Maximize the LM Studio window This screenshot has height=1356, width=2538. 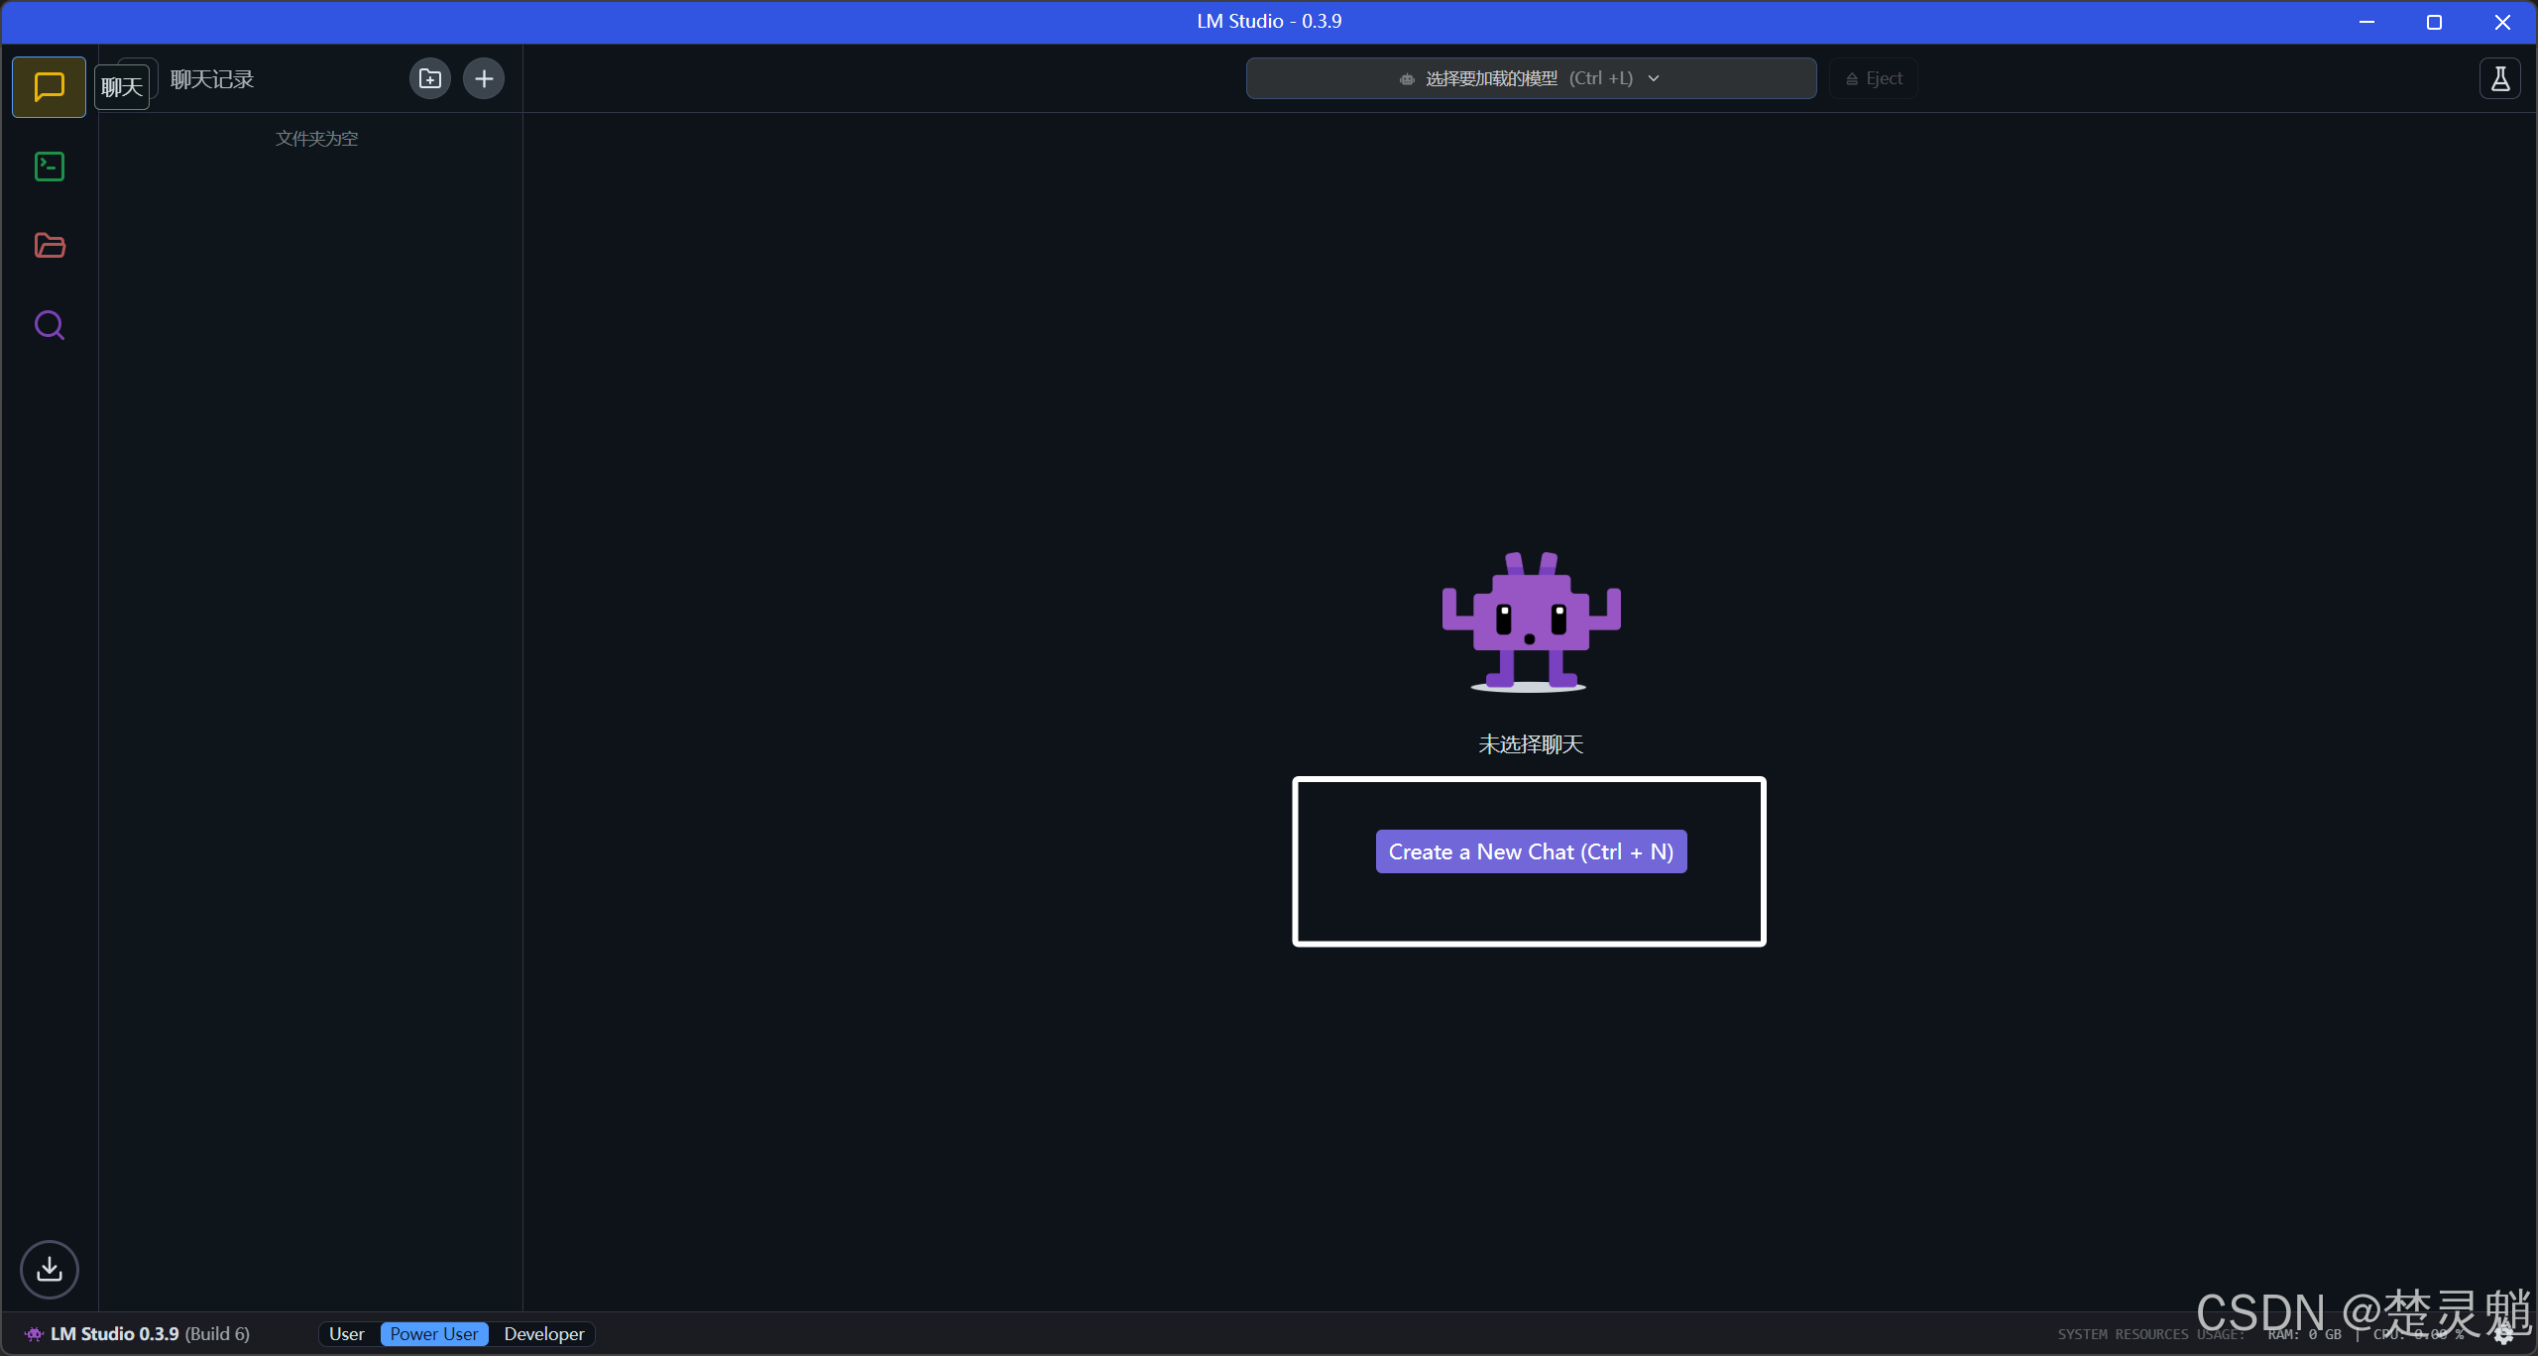2434,22
